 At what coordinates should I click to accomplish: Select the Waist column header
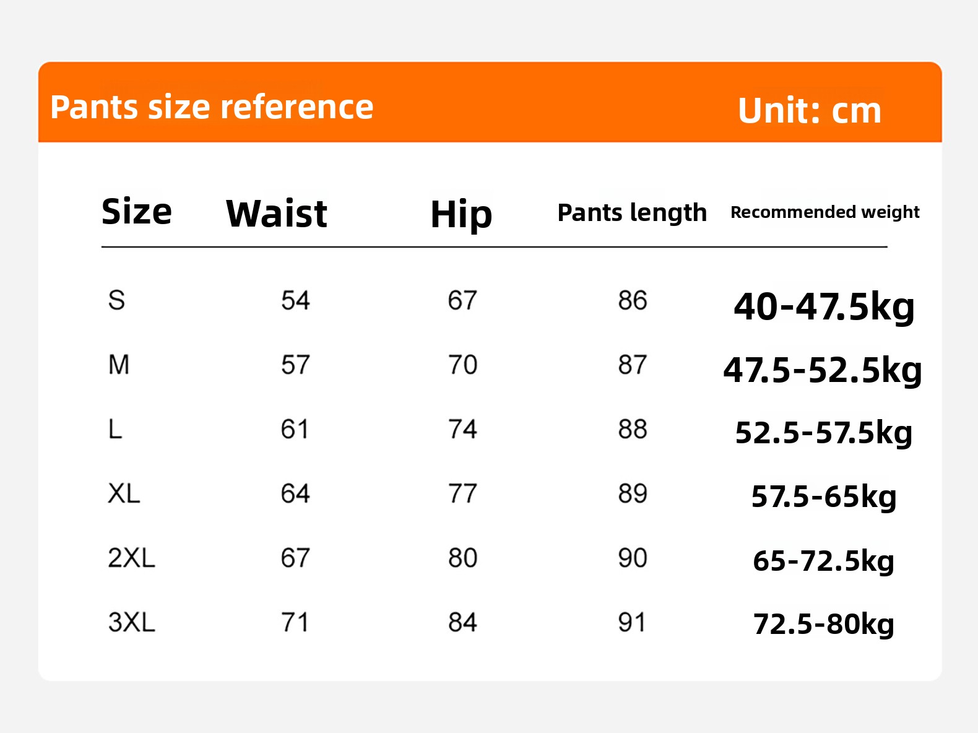click(277, 214)
